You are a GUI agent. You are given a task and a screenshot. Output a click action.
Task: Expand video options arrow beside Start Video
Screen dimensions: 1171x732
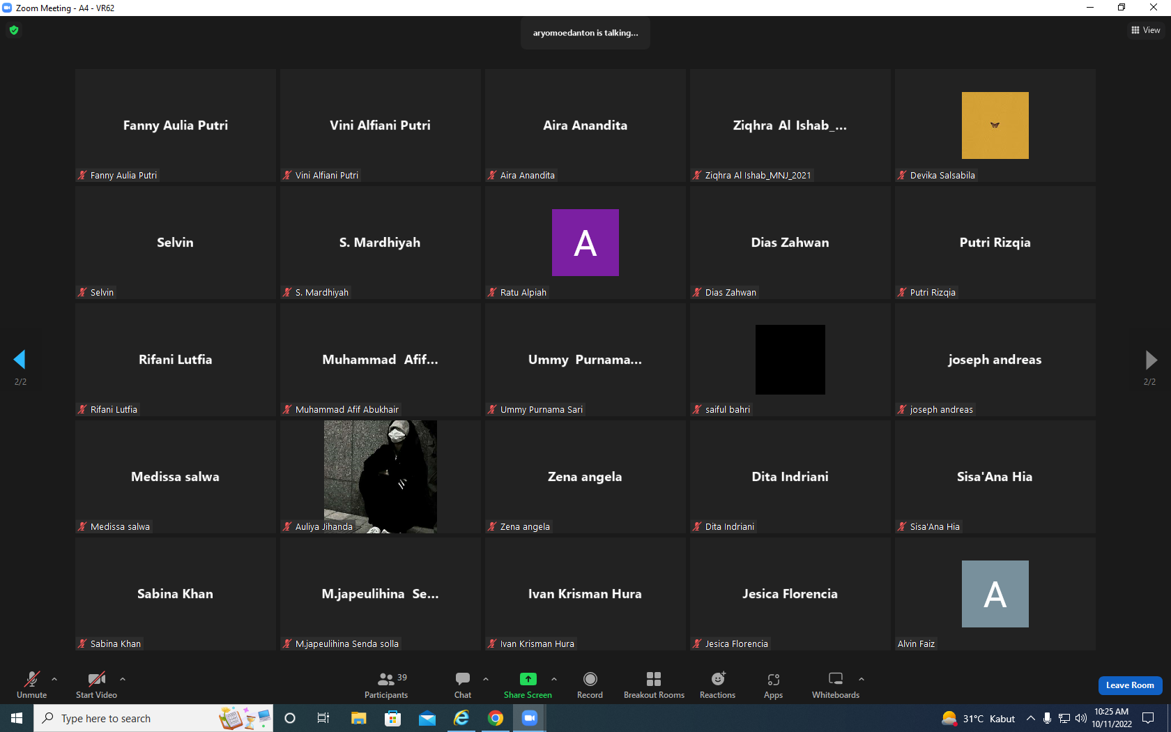[123, 678]
